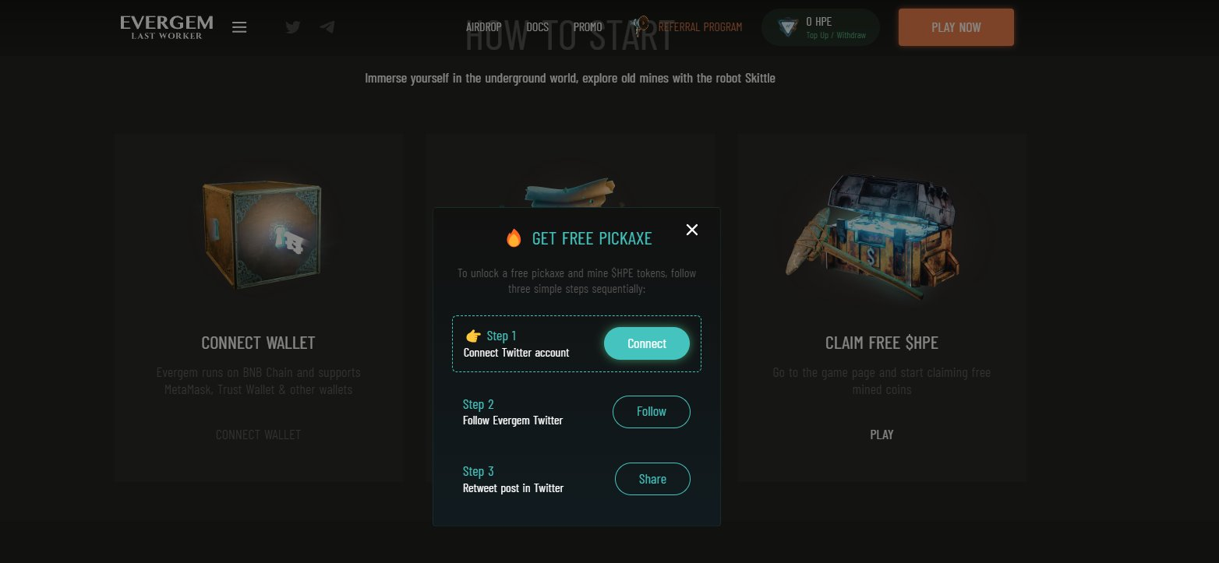The height and width of the screenshot is (563, 1219).
Task: Go to the Promo page
Action: [588, 27]
